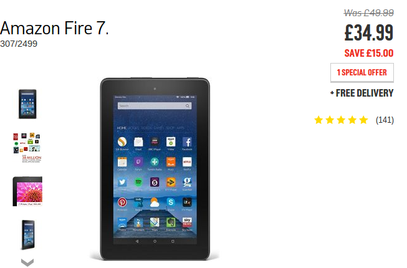
Task: Click the Facebook icon on the tablet screen
Action: tap(187, 142)
